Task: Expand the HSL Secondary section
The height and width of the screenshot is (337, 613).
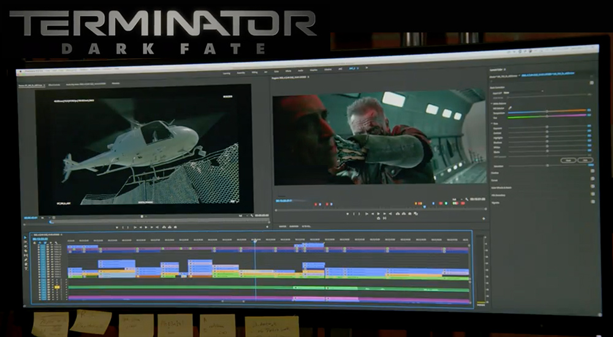Action: (498, 195)
